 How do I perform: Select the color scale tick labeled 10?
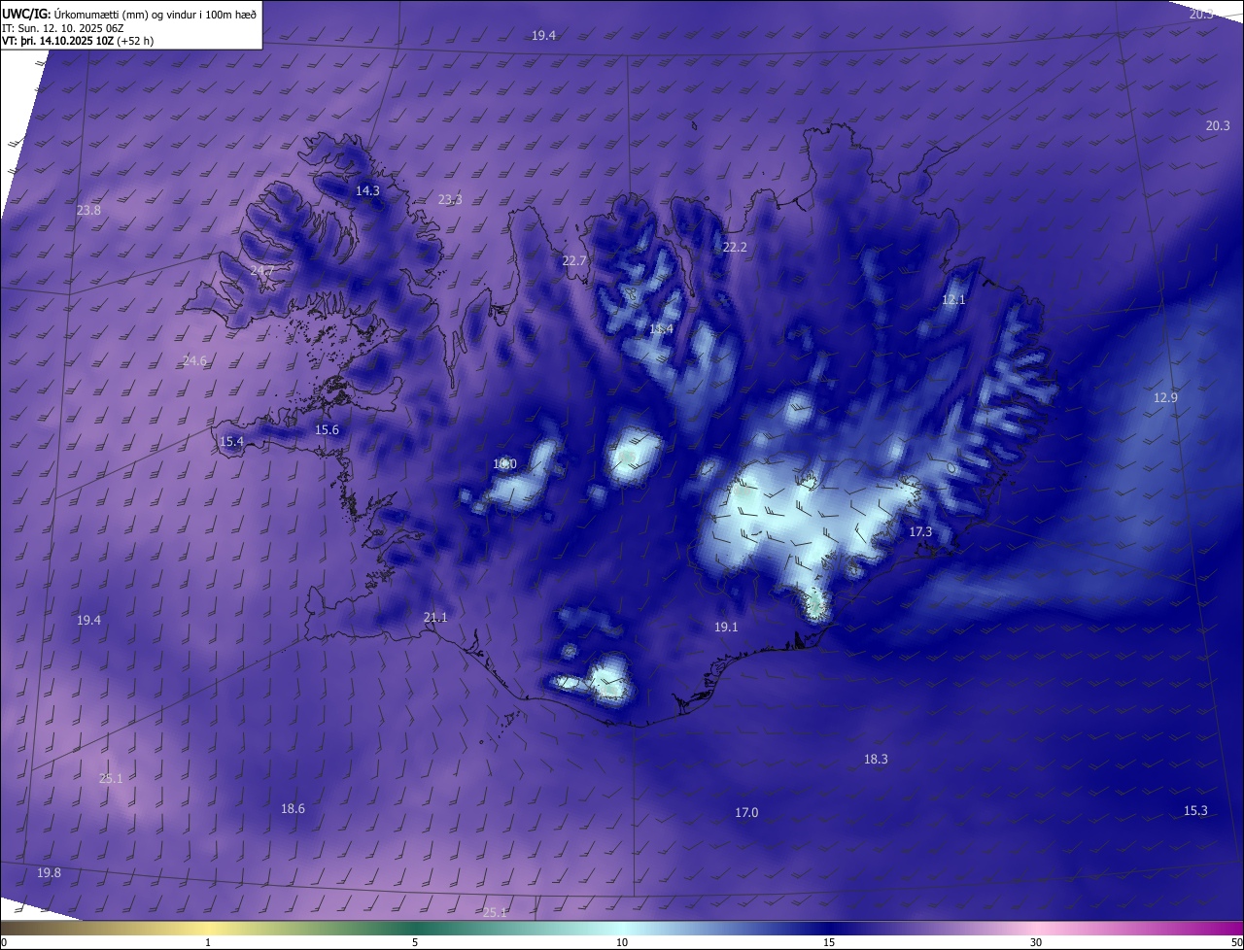(x=622, y=943)
